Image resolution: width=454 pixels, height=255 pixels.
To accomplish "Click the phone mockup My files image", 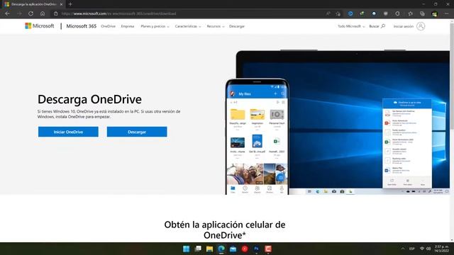I will (x=257, y=137).
